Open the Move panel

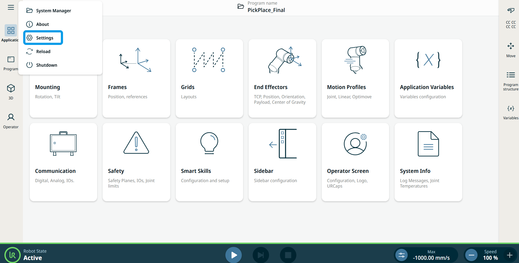pos(511,50)
